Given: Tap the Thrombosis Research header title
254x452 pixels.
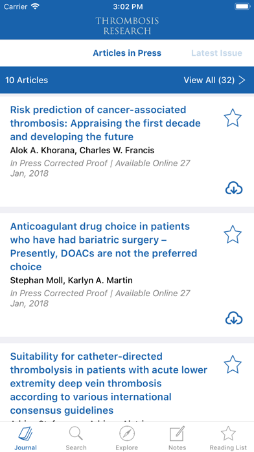Looking at the screenshot, I should click(127, 26).
